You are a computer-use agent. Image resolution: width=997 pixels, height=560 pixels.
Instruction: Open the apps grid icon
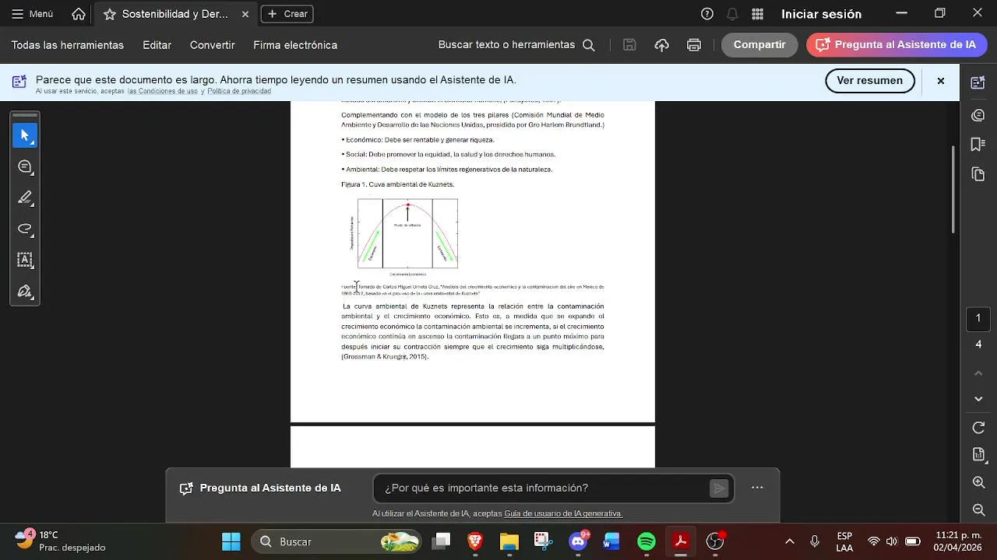[x=757, y=14]
